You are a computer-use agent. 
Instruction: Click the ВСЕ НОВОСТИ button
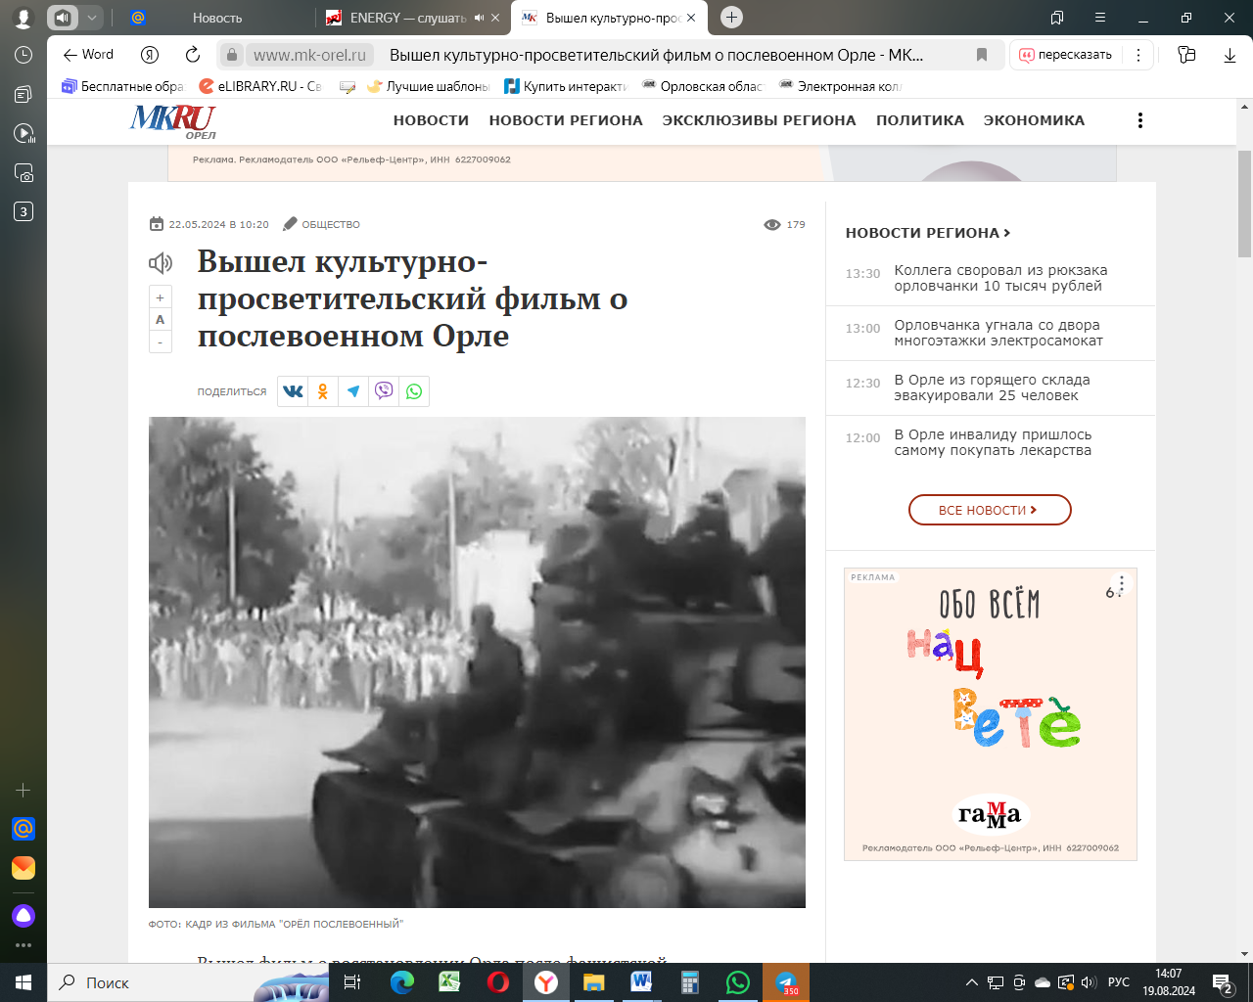(x=990, y=510)
